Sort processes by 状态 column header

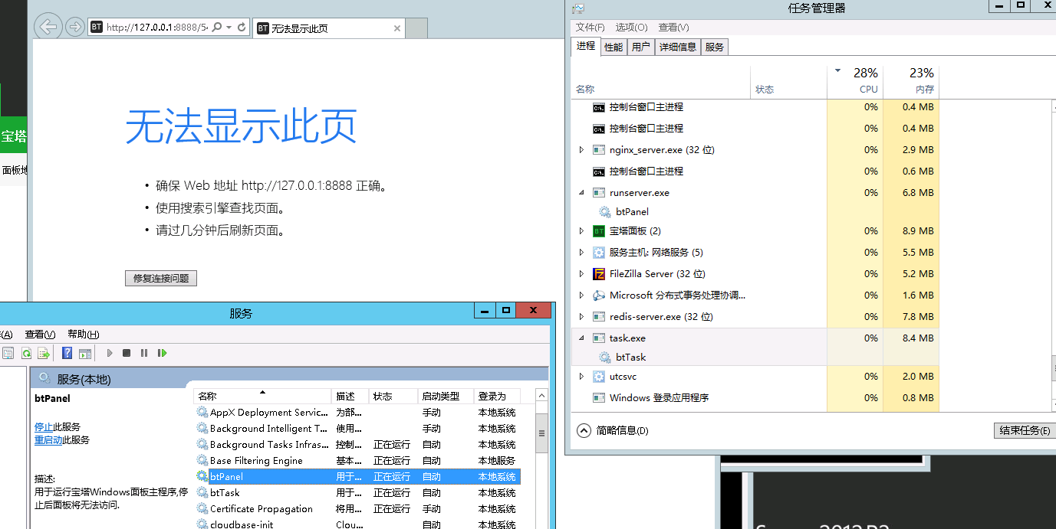click(x=788, y=82)
